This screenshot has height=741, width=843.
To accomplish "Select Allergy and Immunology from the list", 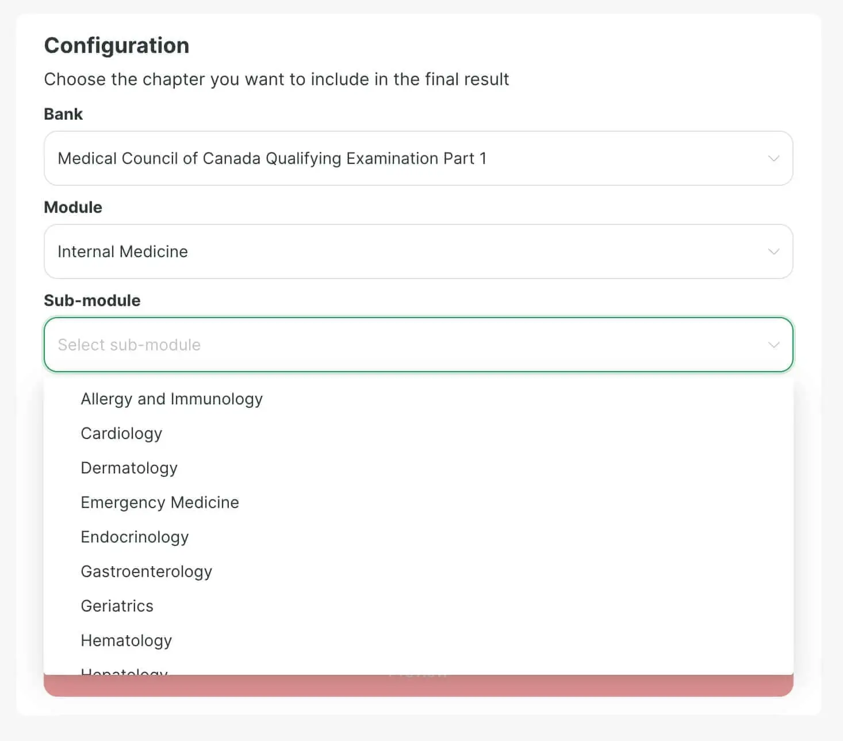I will tap(171, 399).
